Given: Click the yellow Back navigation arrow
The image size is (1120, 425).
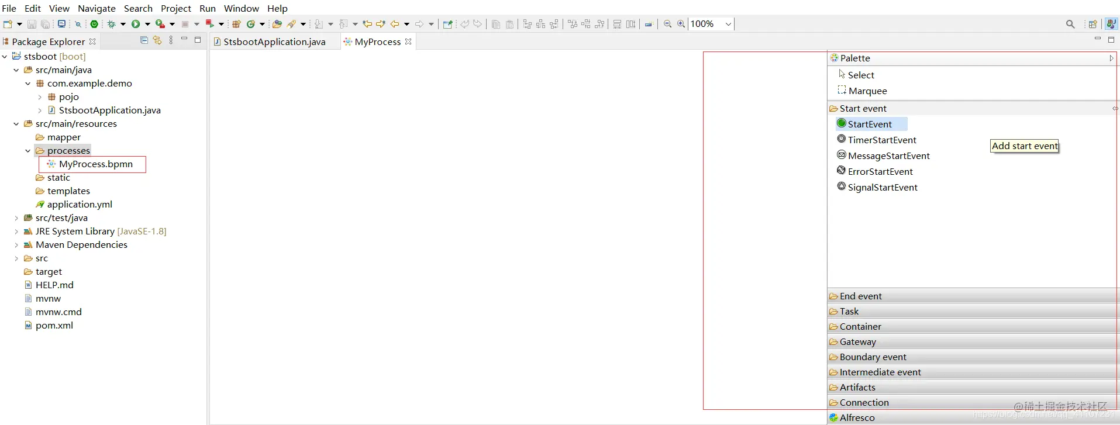Looking at the screenshot, I should [395, 24].
